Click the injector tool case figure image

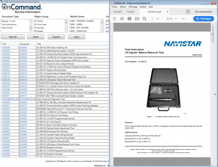pyautogui.click(x=163, y=90)
